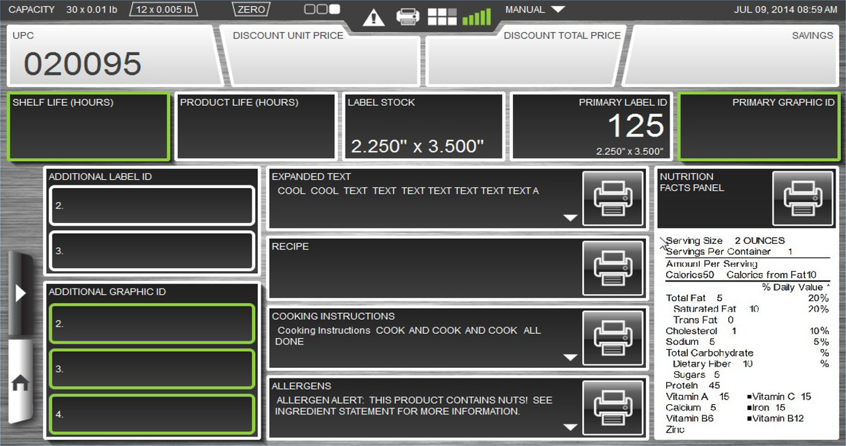Select the printer status icon in top bar

(x=408, y=15)
